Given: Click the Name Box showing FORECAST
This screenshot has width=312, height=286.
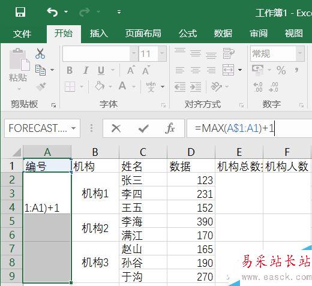Looking at the screenshot, I should [x=42, y=128].
